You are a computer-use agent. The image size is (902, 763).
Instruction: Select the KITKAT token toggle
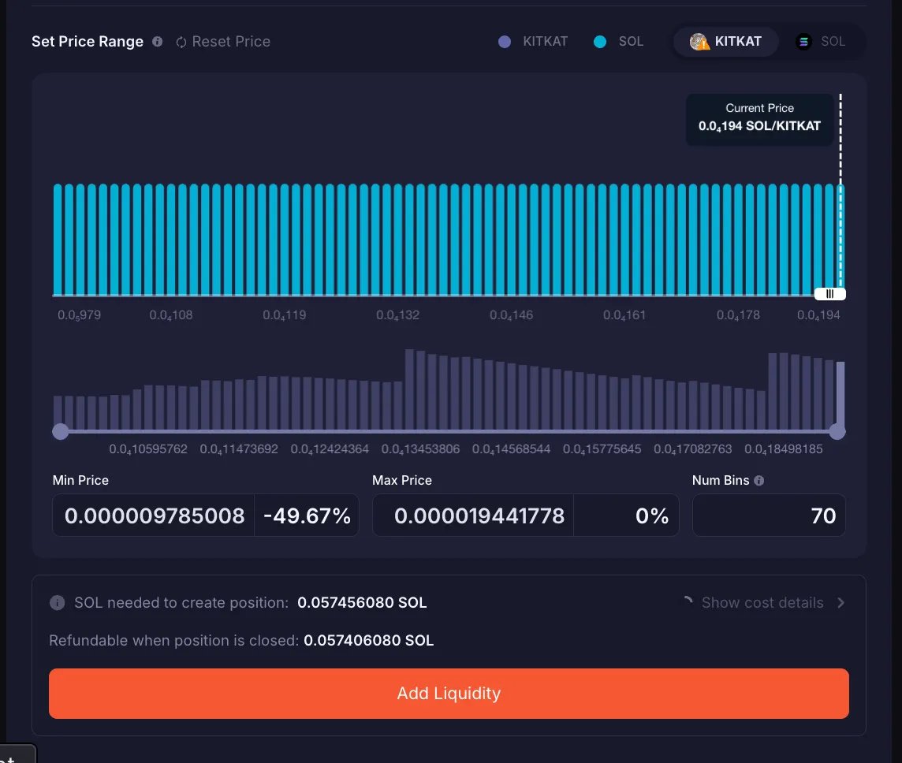tap(726, 42)
